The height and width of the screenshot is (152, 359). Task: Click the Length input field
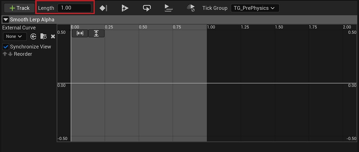pyautogui.click(x=74, y=8)
